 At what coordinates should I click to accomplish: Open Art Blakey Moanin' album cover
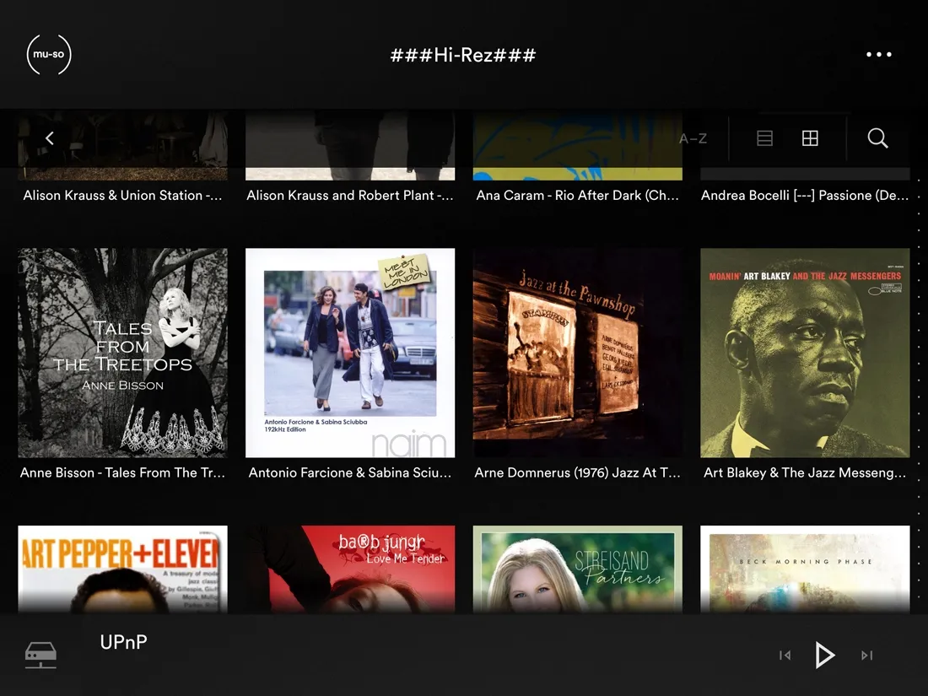point(805,353)
